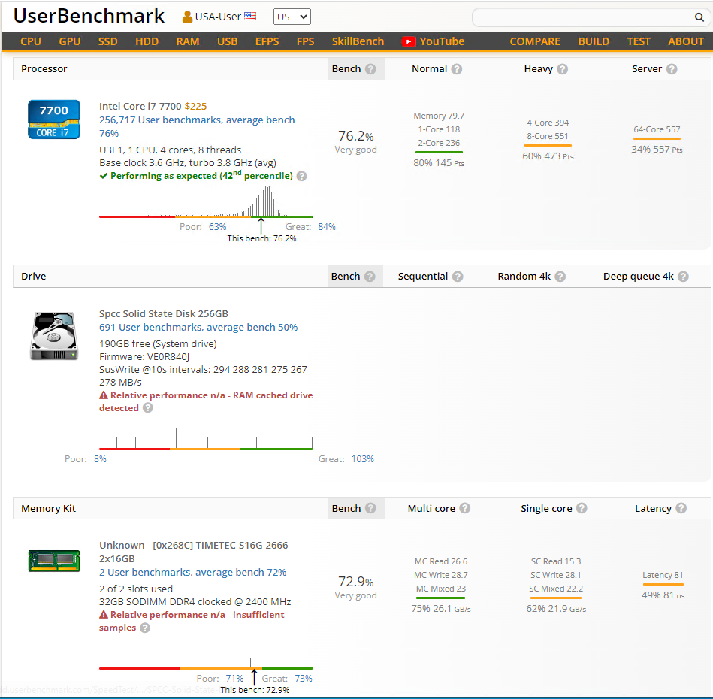Click the 60% 473 Pts heavy score
Image resolution: width=713 pixels, height=699 pixels.
click(x=548, y=156)
